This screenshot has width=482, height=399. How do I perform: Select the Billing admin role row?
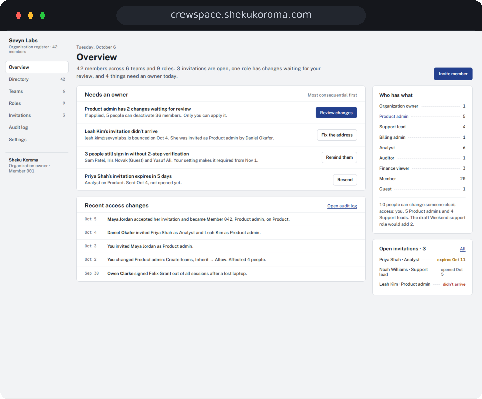[422, 137]
